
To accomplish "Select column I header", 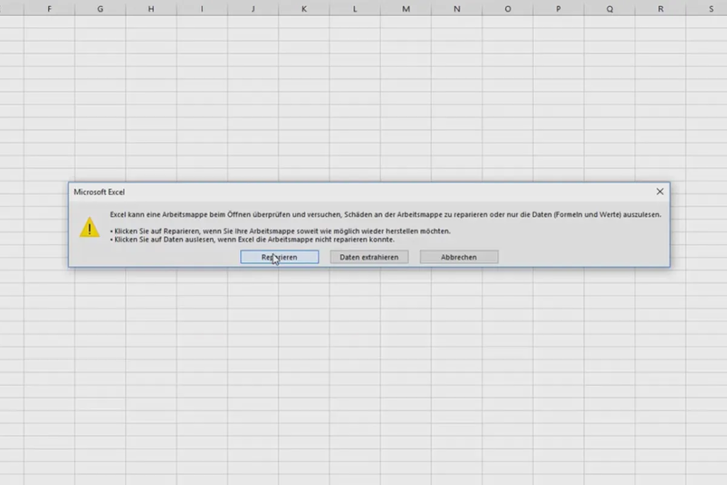I will (x=202, y=9).
